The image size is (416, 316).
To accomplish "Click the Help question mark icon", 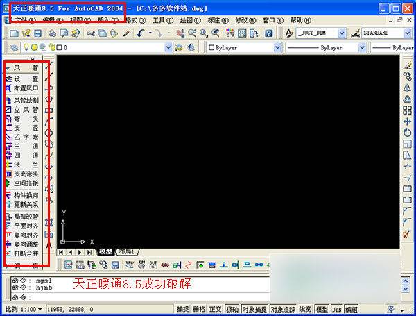I will tap(269, 33).
